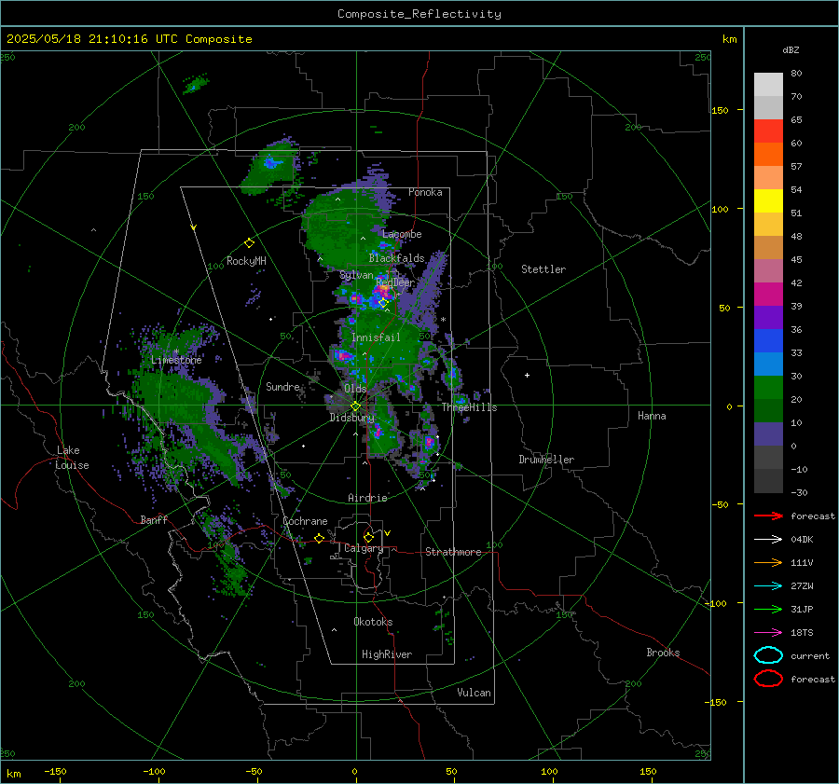Click the ThreeHills label

point(469,407)
